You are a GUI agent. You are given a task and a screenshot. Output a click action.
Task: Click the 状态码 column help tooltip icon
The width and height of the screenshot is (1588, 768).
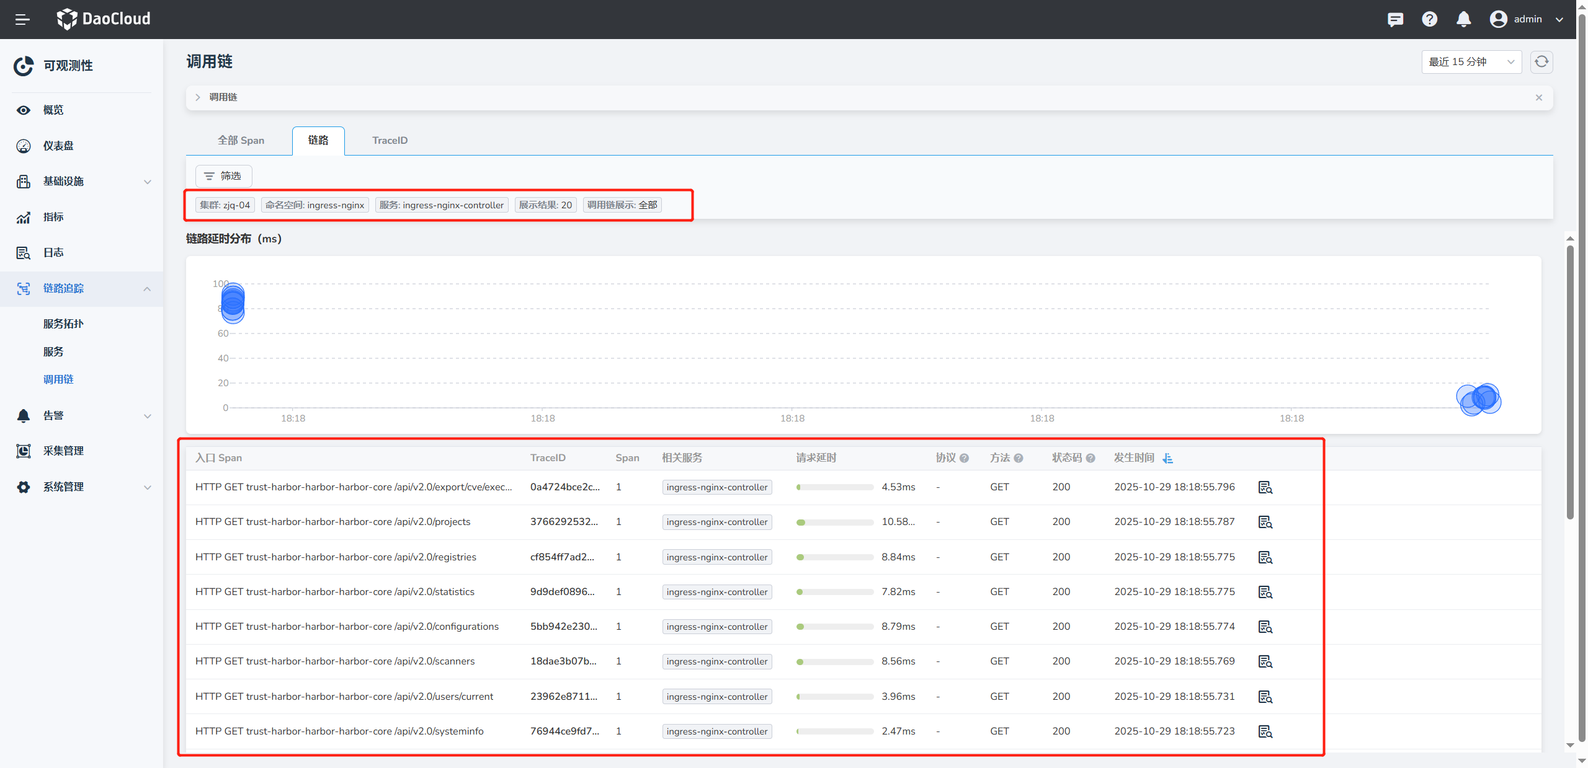1089,457
